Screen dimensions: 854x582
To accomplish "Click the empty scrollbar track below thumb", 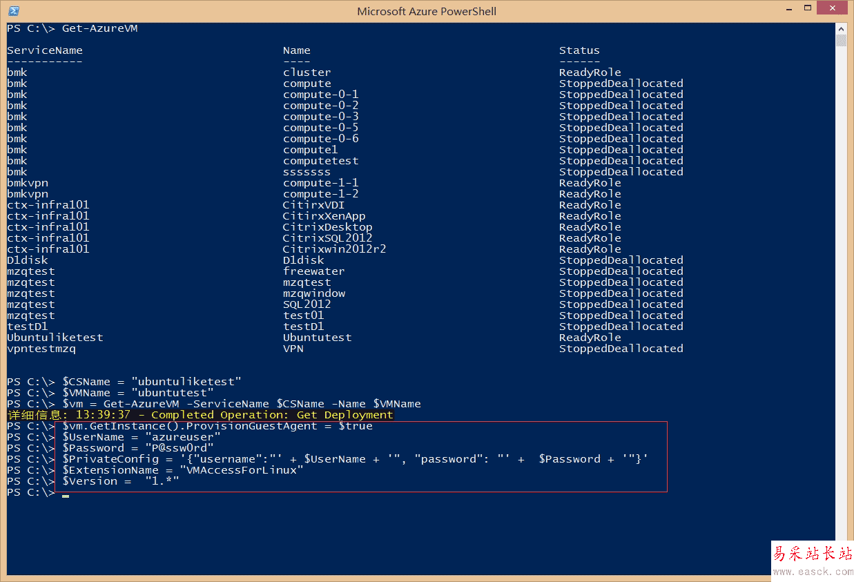I will pyautogui.click(x=841, y=276).
